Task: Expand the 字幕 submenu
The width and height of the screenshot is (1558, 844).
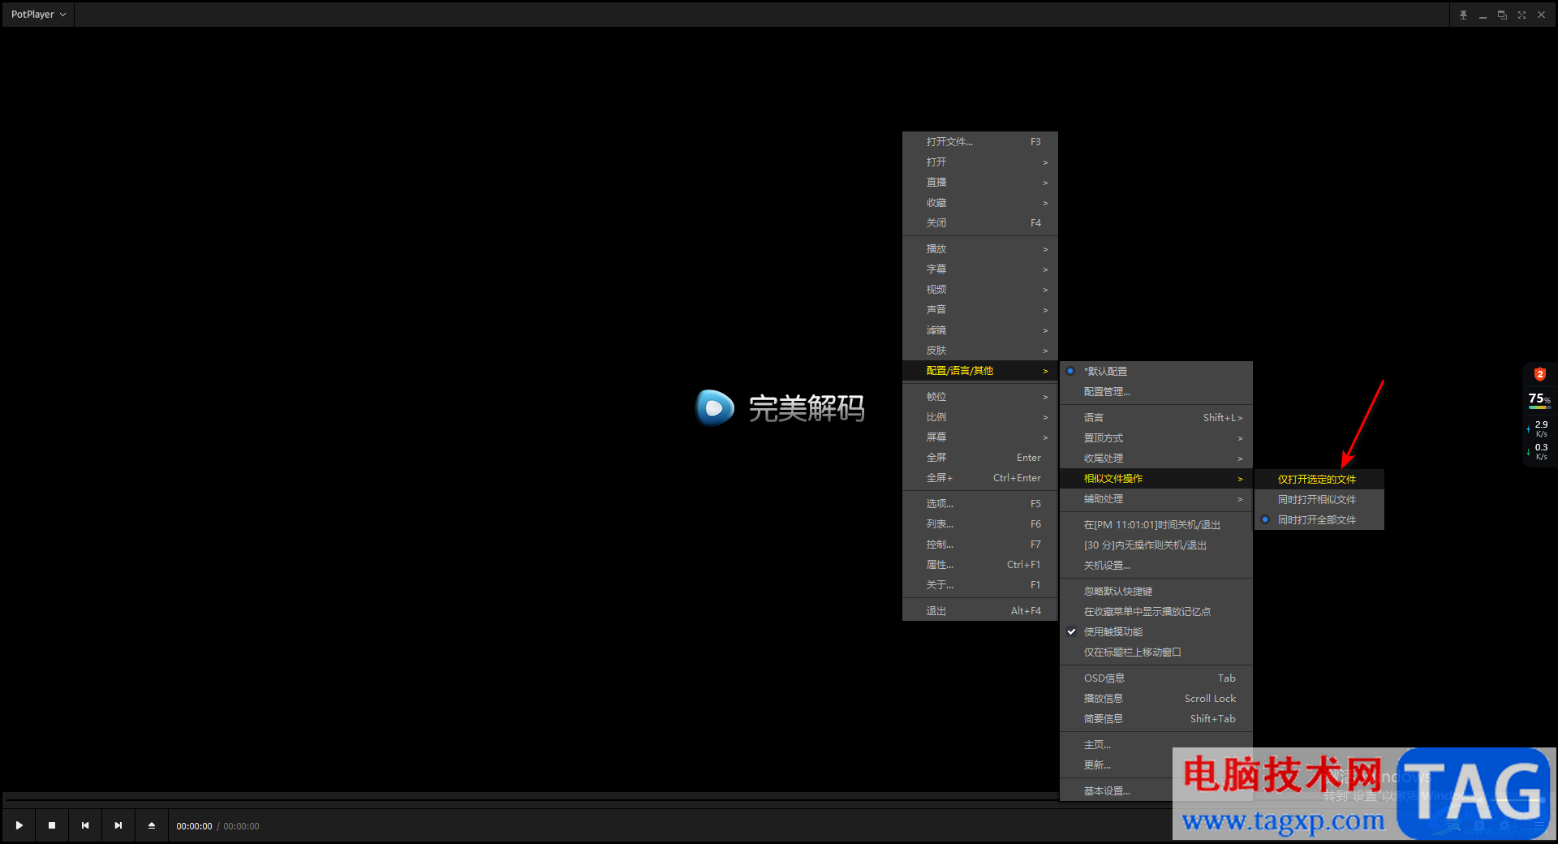Action: pyautogui.click(x=980, y=269)
